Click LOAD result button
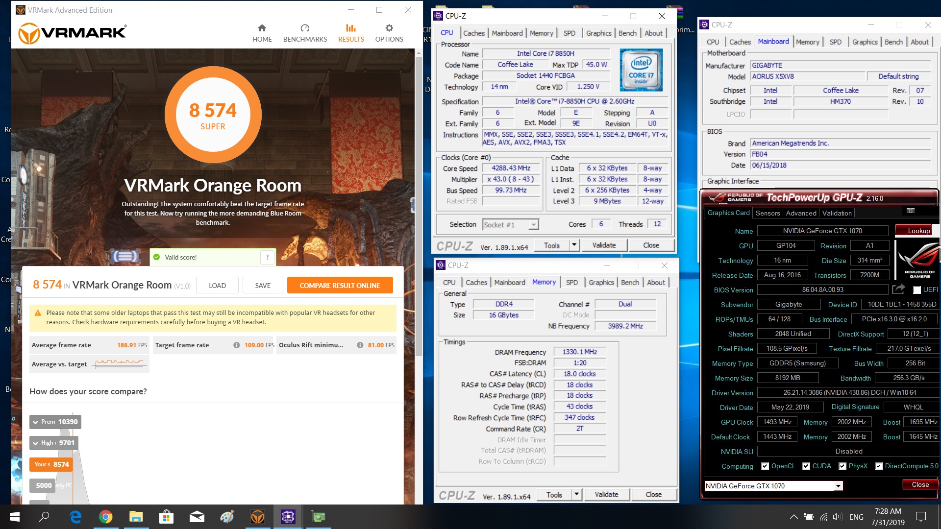The width and height of the screenshot is (941, 529). [x=217, y=286]
